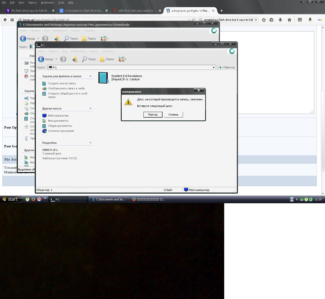Open the Firefox History menu

pyautogui.click(x=32, y=3)
